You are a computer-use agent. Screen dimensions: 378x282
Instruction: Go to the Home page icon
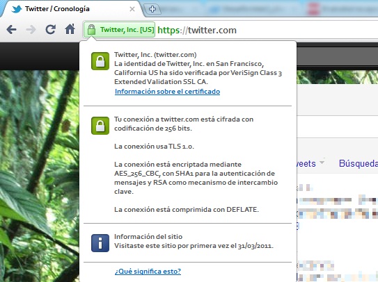(x=70, y=29)
